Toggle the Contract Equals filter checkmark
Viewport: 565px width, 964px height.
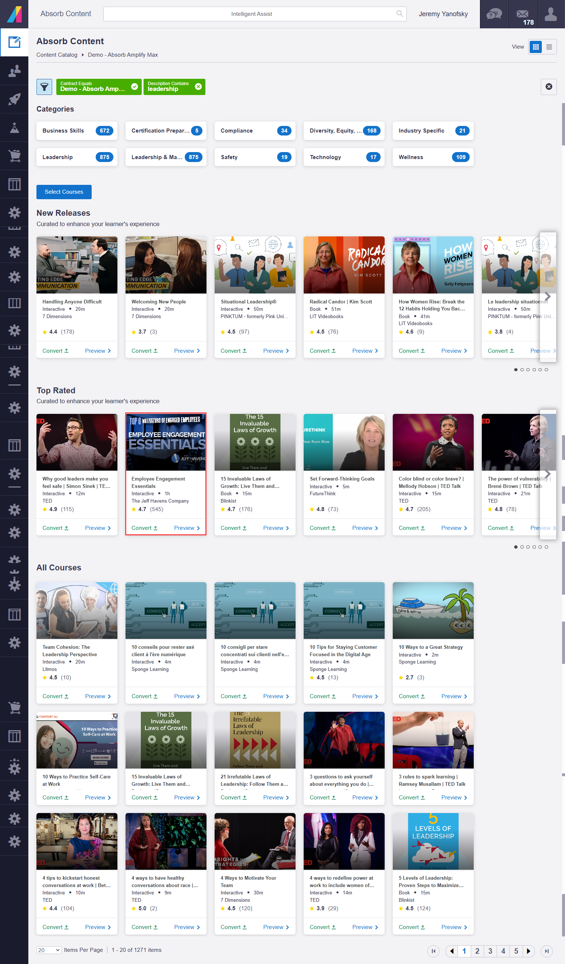tap(135, 87)
